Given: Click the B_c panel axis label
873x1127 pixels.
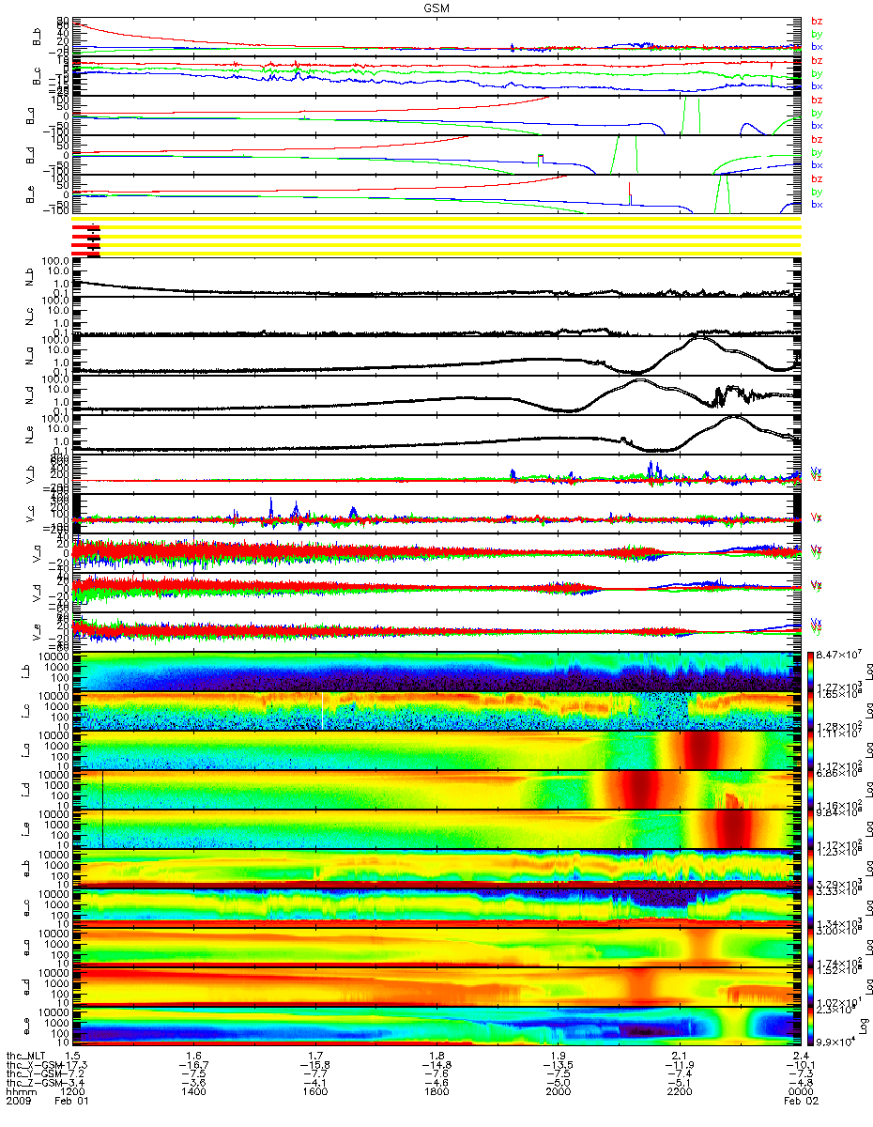Looking at the screenshot, I should point(38,77).
